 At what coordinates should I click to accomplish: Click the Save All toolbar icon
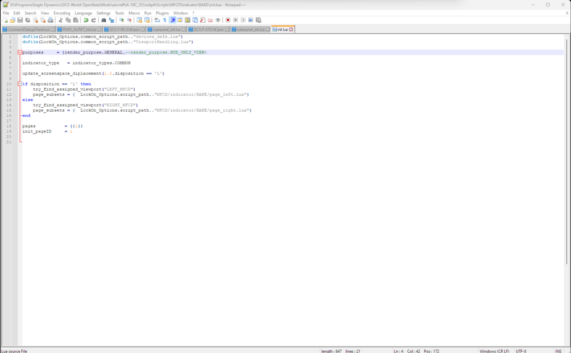(x=27, y=20)
